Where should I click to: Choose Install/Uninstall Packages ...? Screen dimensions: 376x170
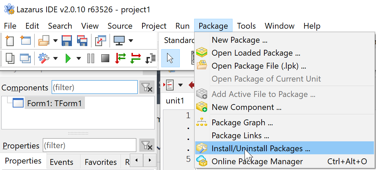click(284, 148)
